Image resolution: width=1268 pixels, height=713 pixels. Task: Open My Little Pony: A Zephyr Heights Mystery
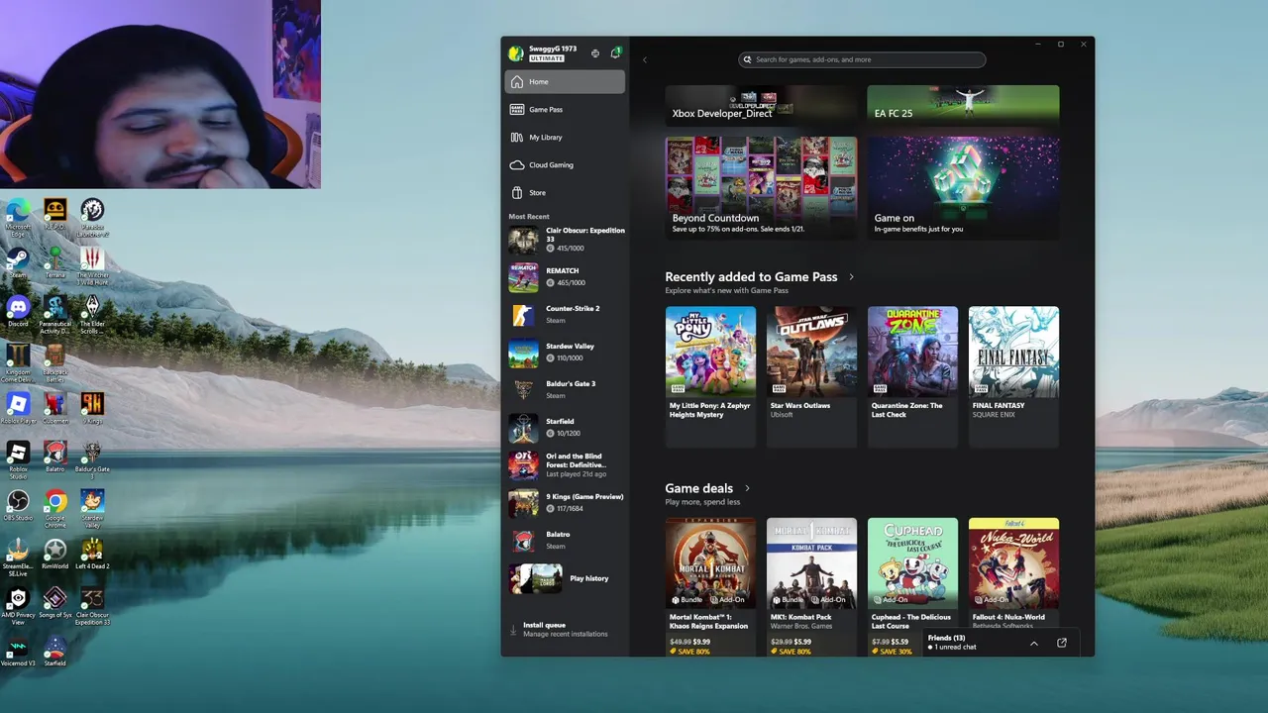(x=710, y=376)
